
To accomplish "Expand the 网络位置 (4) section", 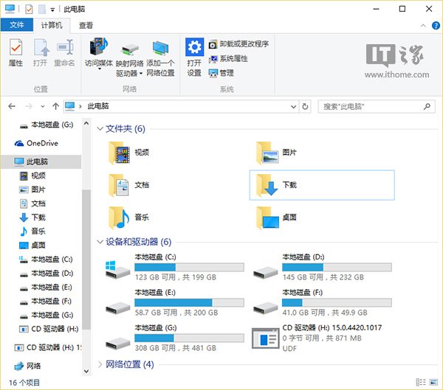I will point(100,364).
